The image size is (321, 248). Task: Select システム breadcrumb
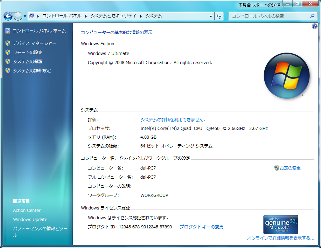[154, 16]
